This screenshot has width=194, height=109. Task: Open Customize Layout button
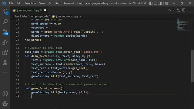167,3
